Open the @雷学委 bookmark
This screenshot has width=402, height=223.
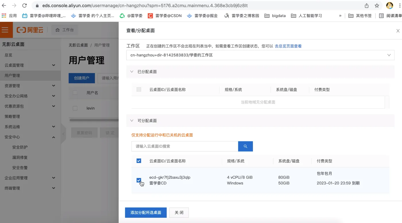pos(131,16)
